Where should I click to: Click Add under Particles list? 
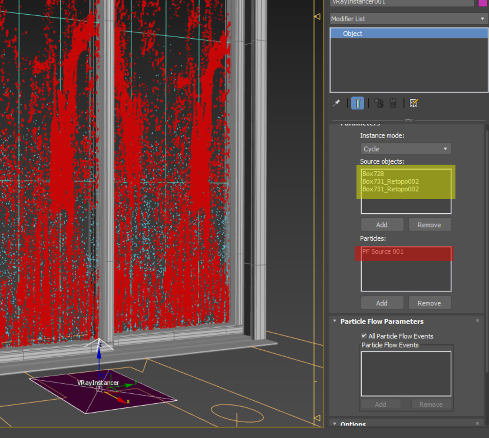[x=382, y=303]
